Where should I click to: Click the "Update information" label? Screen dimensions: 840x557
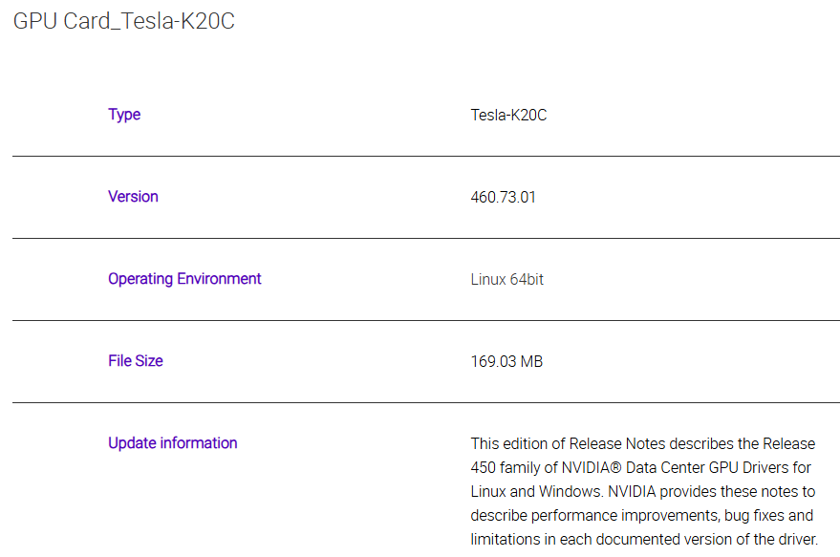(x=172, y=443)
